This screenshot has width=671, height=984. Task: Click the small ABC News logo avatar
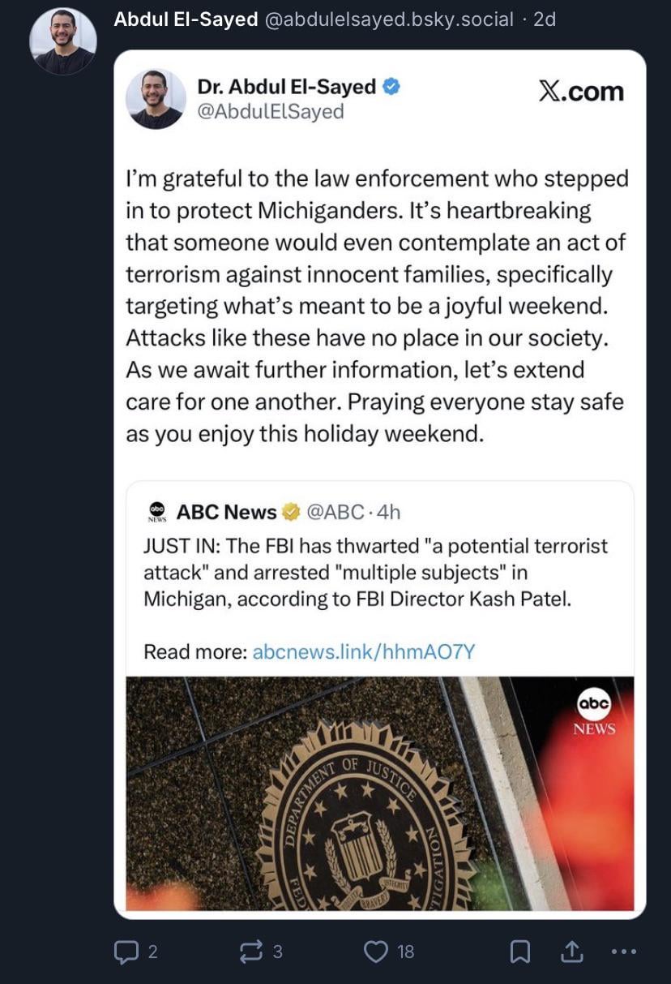(156, 512)
